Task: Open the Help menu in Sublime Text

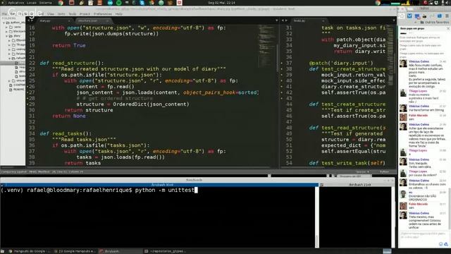Action: [x=119, y=14]
